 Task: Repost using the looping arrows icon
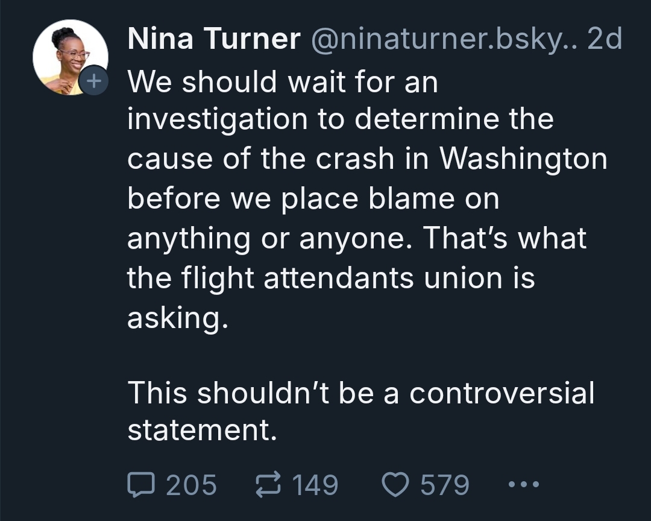point(268,484)
